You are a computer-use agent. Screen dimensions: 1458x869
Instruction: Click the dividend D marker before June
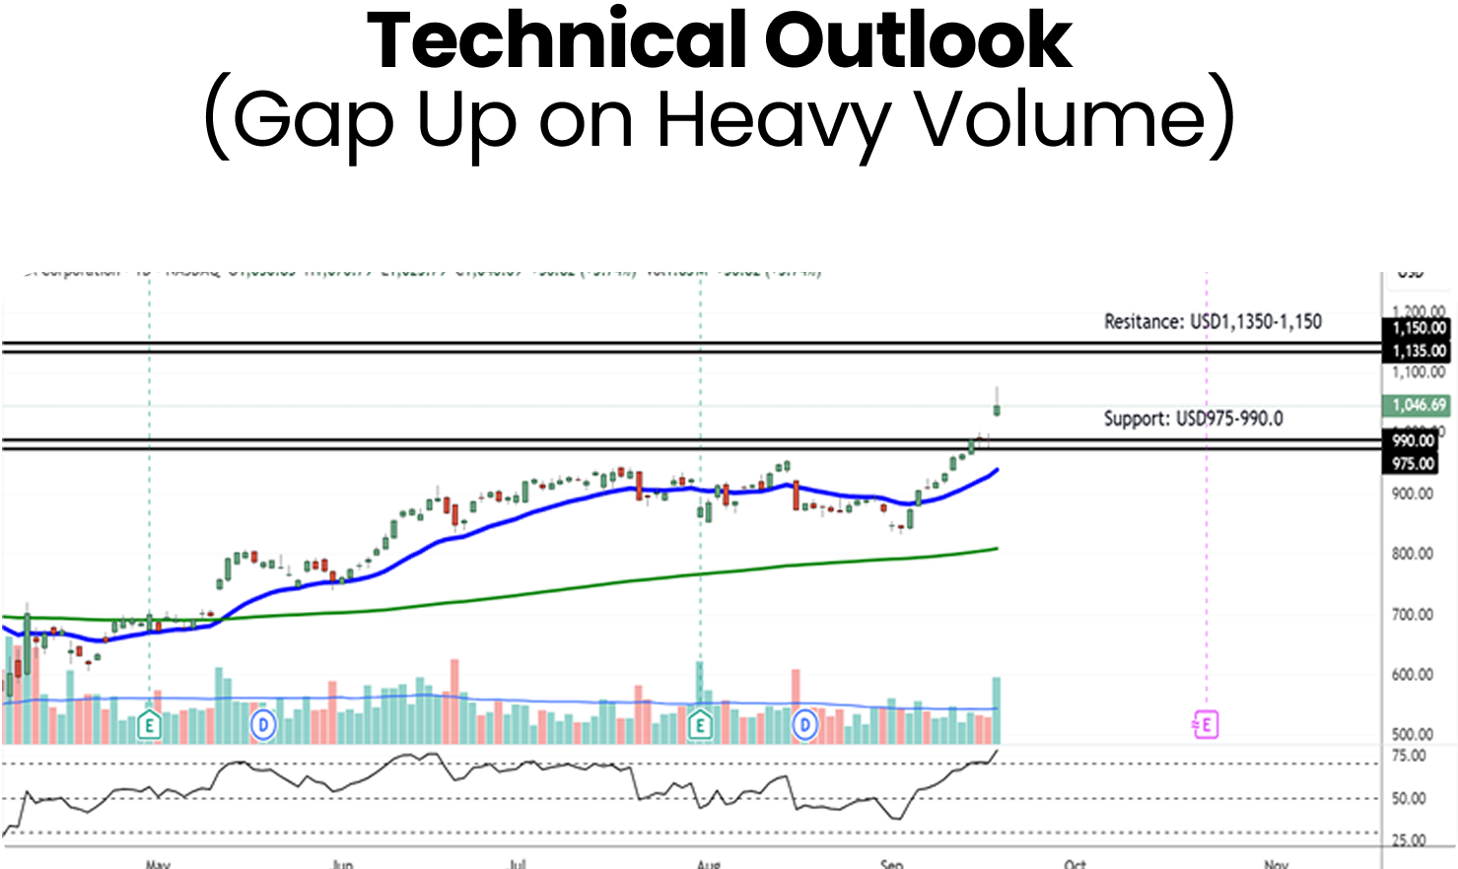(x=262, y=726)
